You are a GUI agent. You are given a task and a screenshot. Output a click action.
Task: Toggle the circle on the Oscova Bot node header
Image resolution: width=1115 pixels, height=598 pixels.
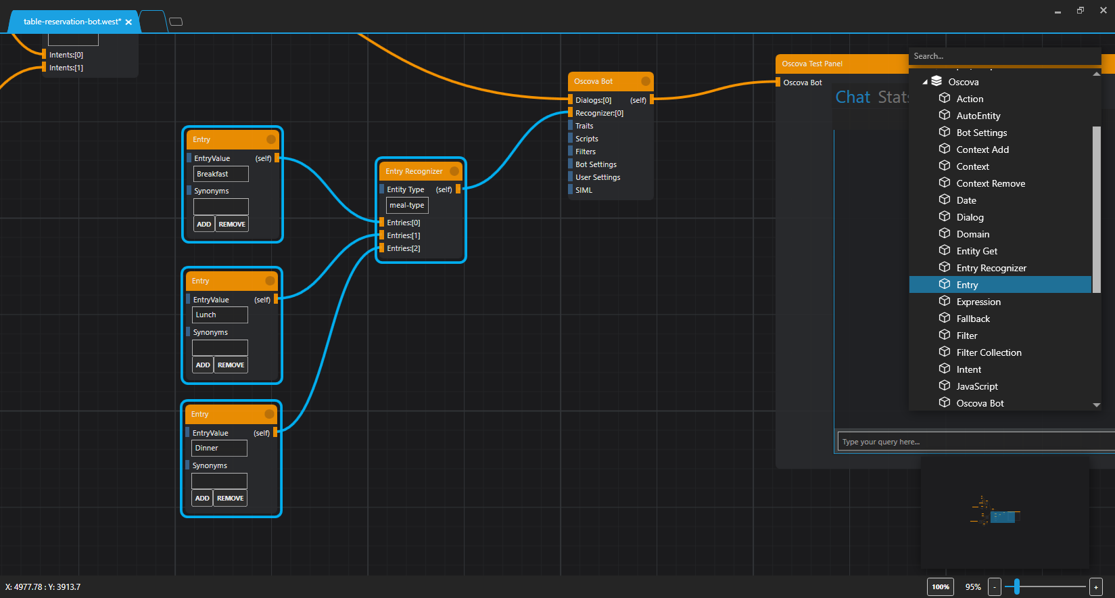click(x=646, y=81)
